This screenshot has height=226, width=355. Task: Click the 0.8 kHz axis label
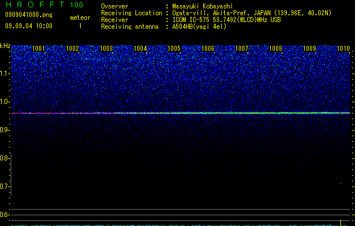(x=5, y=158)
